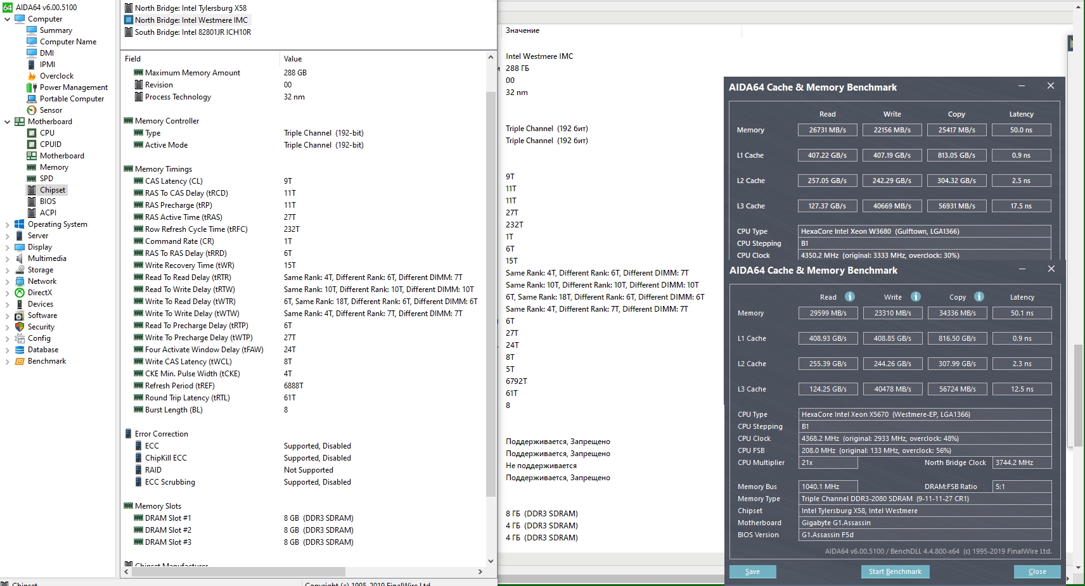
Task: Open the CPUID icon
Action: pyautogui.click(x=32, y=144)
